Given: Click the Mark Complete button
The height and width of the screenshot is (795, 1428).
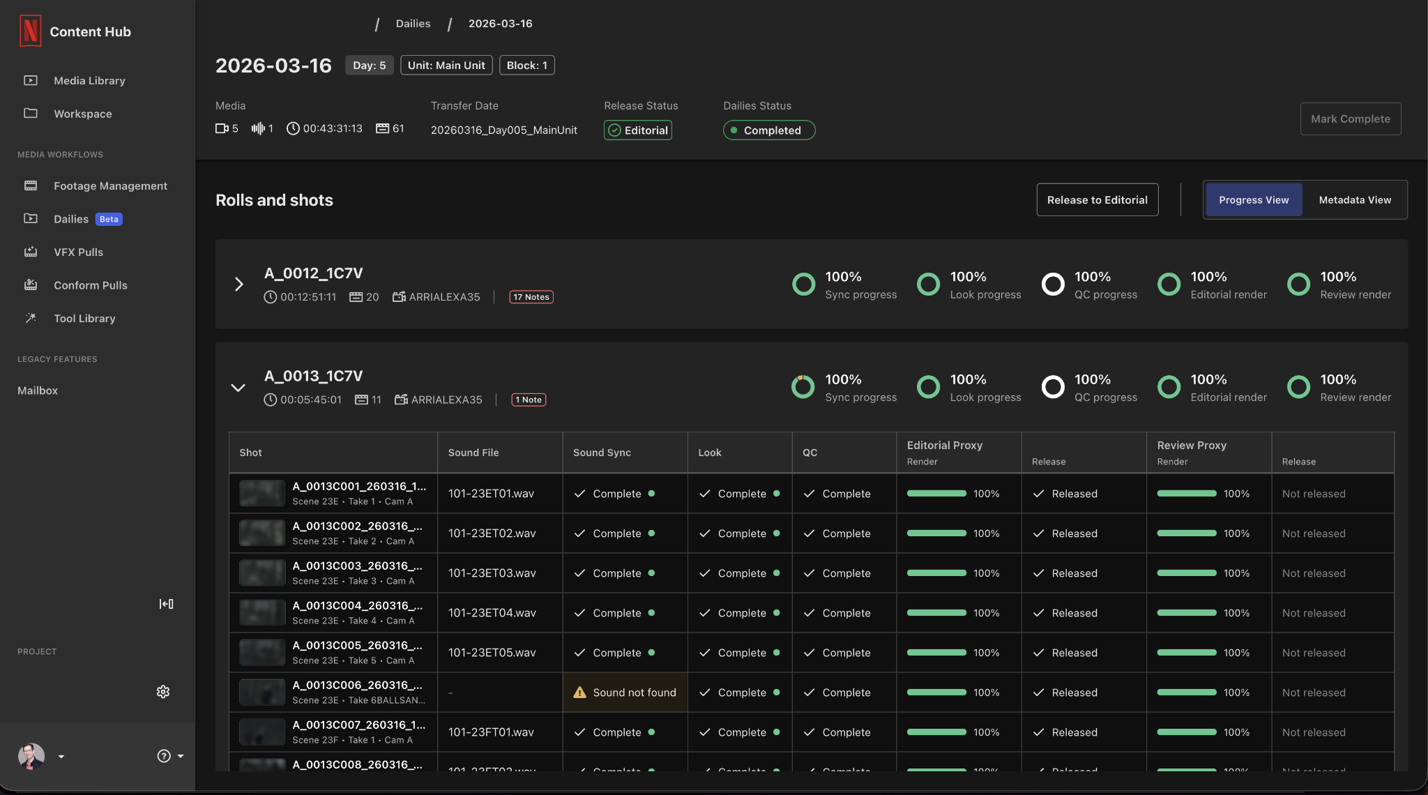Looking at the screenshot, I should coord(1351,119).
